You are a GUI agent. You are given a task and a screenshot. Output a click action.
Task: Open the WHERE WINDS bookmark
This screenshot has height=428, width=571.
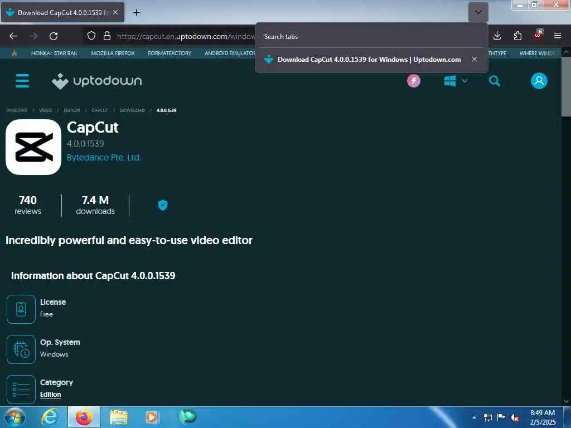point(537,53)
